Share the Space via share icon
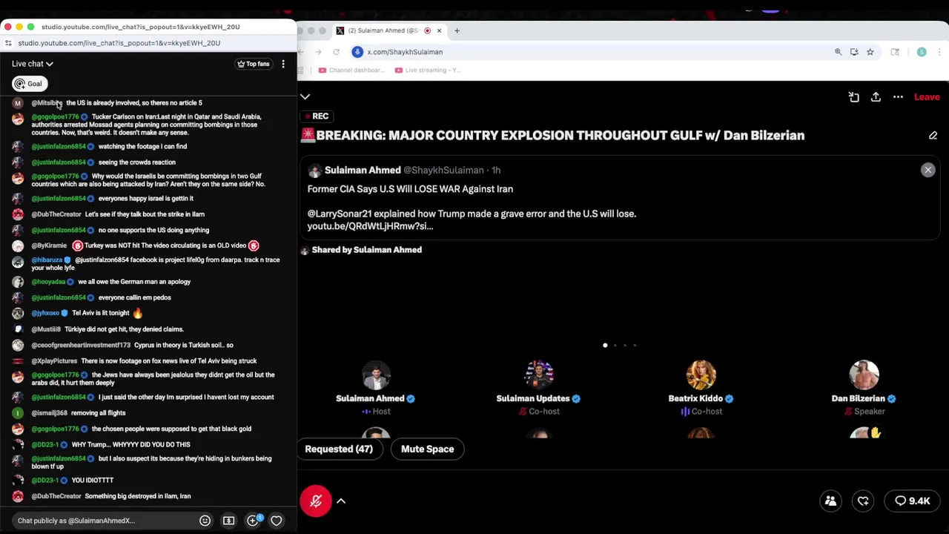This screenshot has width=949, height=534. [876, 97]
